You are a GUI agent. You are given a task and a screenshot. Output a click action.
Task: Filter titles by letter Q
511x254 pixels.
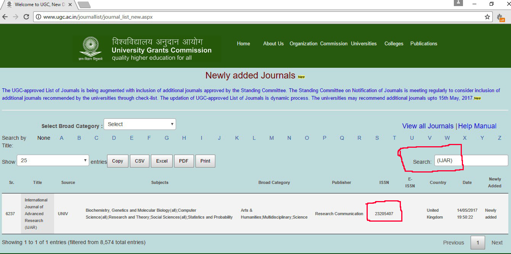click(x=342, y=138)
